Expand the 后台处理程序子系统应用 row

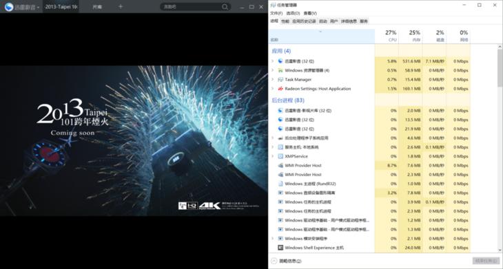point(273,138)
